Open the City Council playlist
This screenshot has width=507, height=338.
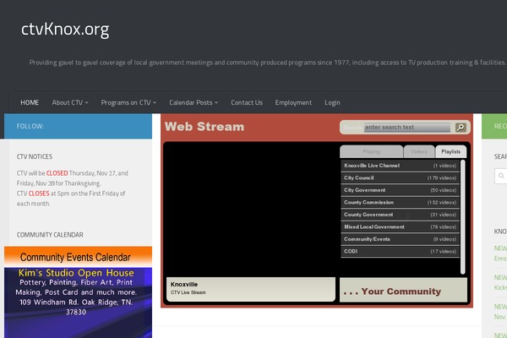(400, 178)
